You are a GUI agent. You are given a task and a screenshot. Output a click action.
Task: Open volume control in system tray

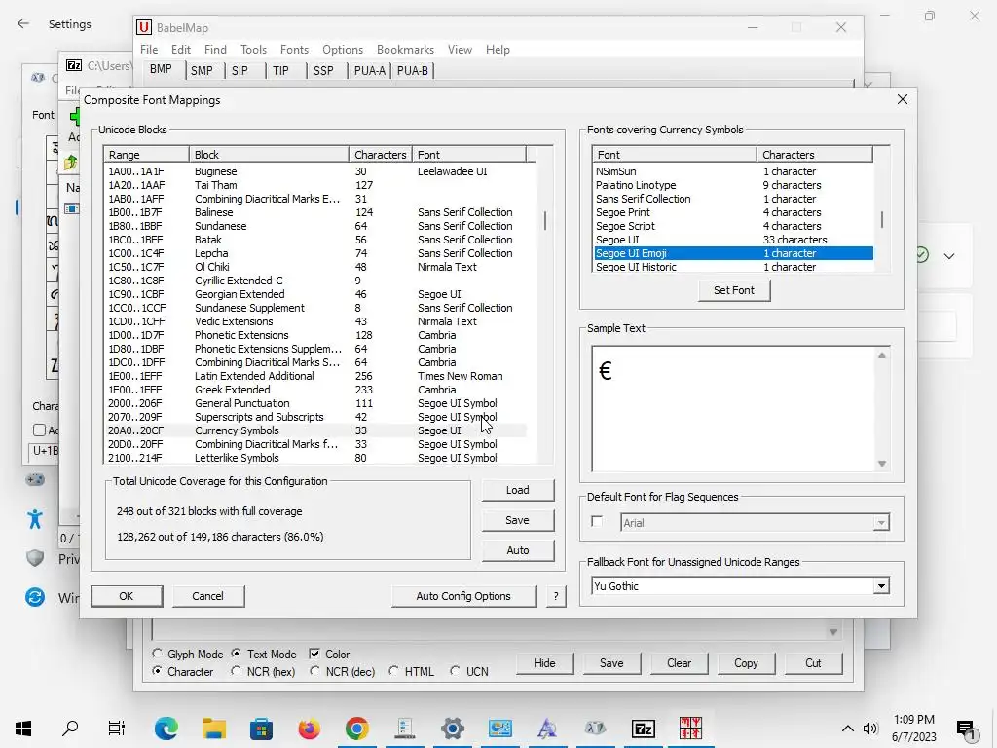870,729
